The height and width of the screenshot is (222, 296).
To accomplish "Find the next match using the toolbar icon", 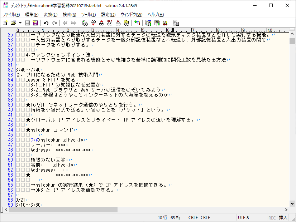I will click(x=94, y=23).
